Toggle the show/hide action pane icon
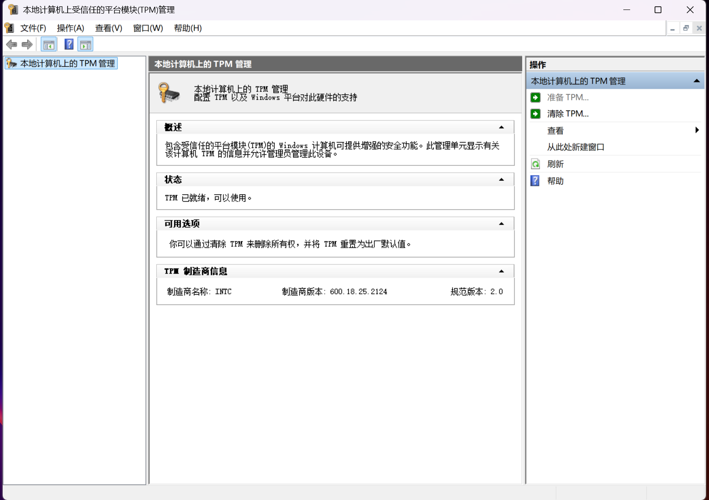The height and width of the screenshot is (500, 709). pyautogui.click(x=86, y=44)
